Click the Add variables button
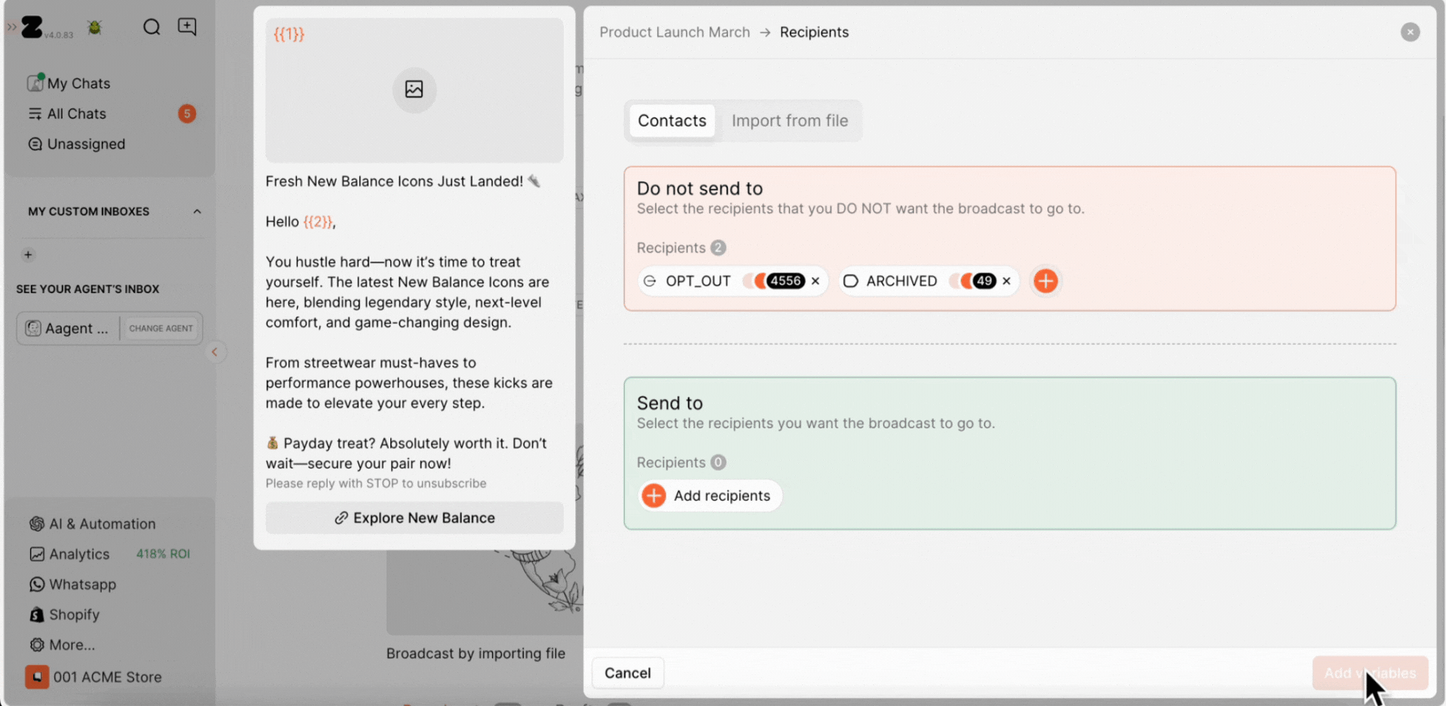This screenshot has width=1446, height=706. coord(1370,673)
